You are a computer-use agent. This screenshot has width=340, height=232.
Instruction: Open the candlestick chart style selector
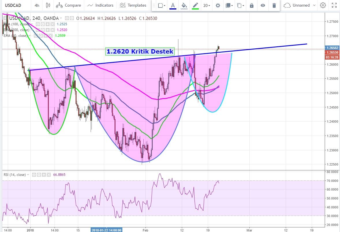tap(48, 5)
